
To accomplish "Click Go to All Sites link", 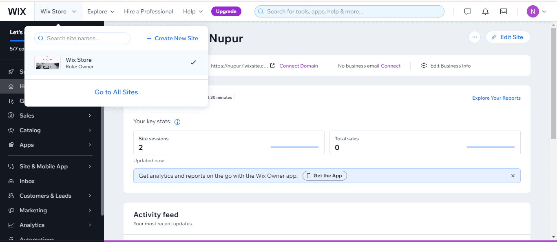I will (116, 92).
